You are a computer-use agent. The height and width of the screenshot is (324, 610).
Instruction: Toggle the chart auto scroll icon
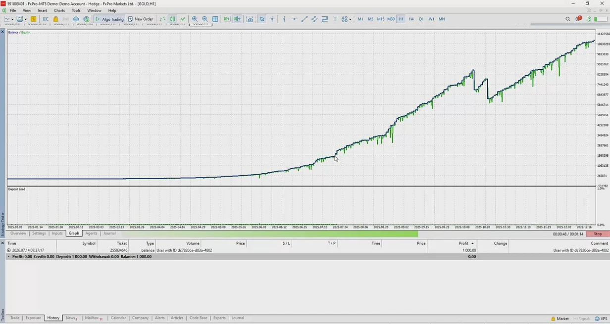point(227,19)
